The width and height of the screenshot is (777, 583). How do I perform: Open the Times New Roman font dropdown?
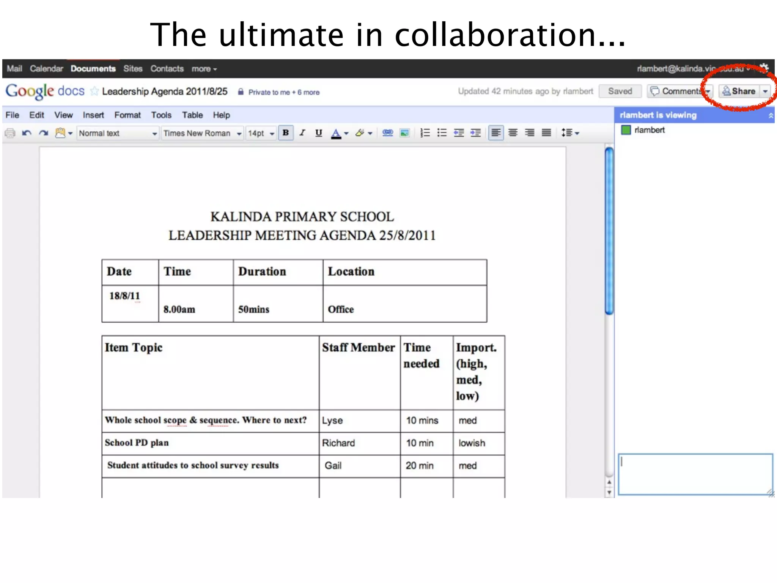tap(203, 133)
